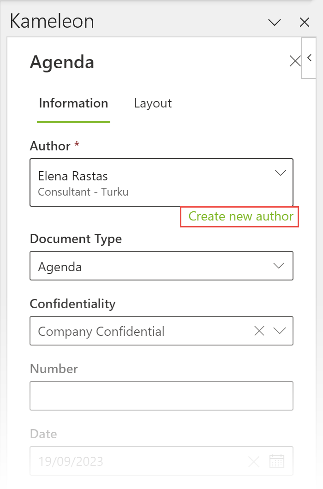Click the Company Confidential text in the field
323x489 pixels.
coord(102,331)
